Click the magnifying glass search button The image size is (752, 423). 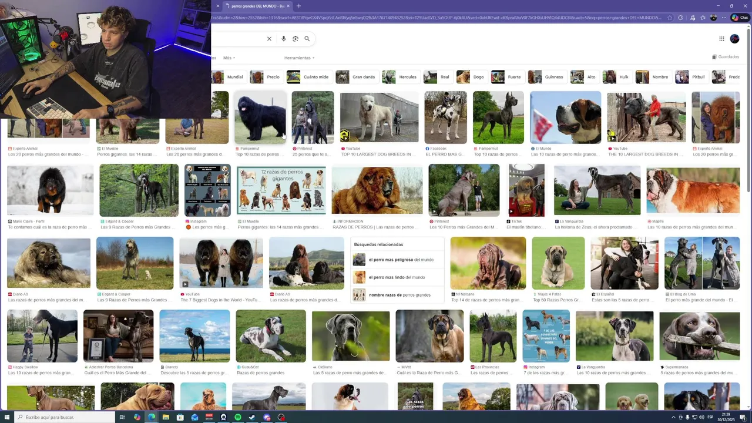[x=307, y=39]
